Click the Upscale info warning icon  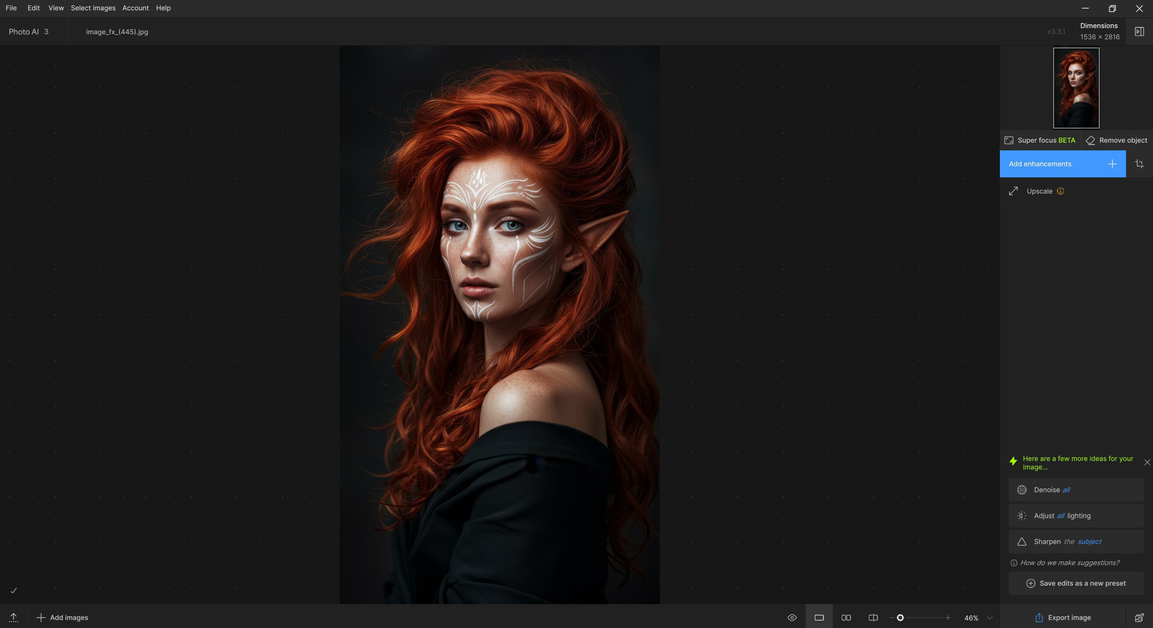1061,191
